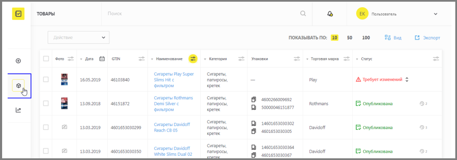457x160 pixels.
Task: Check the box for the Play Super Slims row
Action: coord(46,79)
